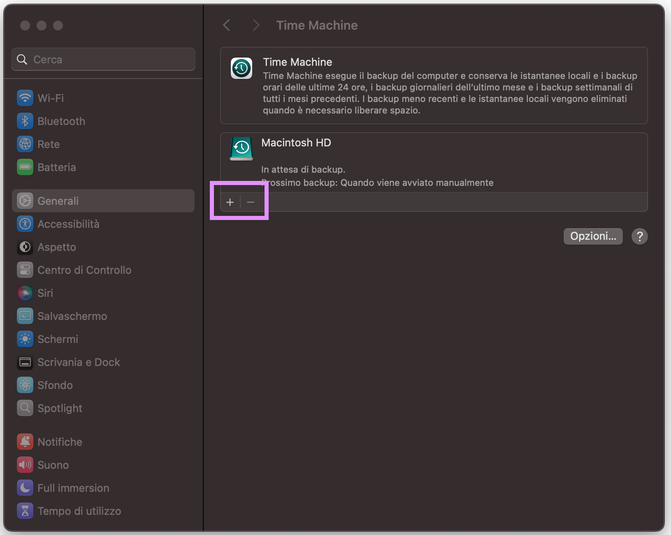Click the Opzioni... button
Screen dimensions: 671x535
[x=593, y=236]
